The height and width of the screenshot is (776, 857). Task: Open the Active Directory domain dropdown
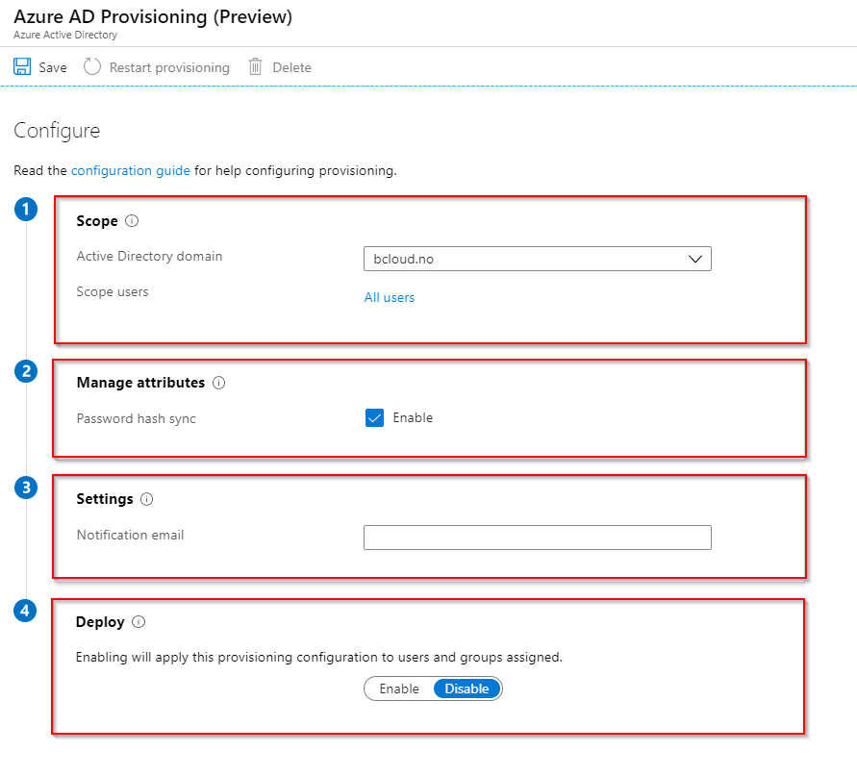pos(537,259)
